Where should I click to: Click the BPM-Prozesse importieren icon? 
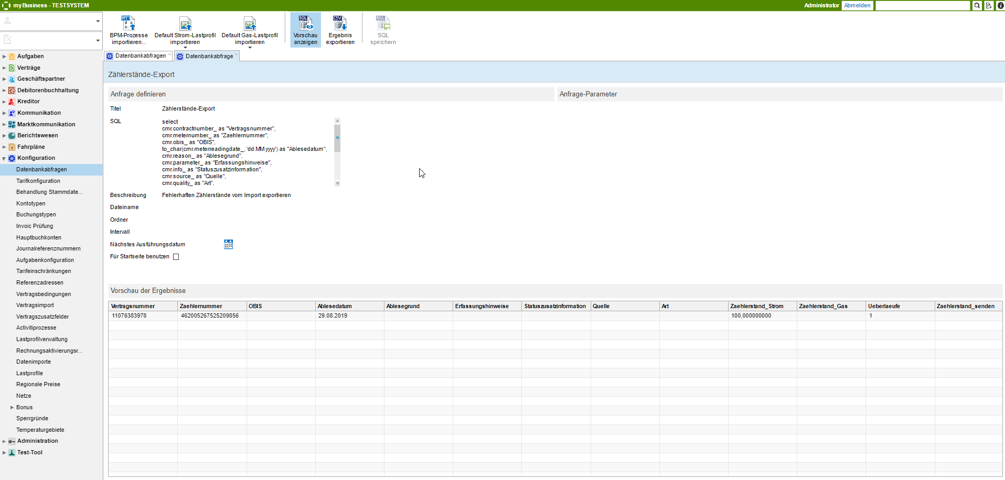[x=129, y=24]
